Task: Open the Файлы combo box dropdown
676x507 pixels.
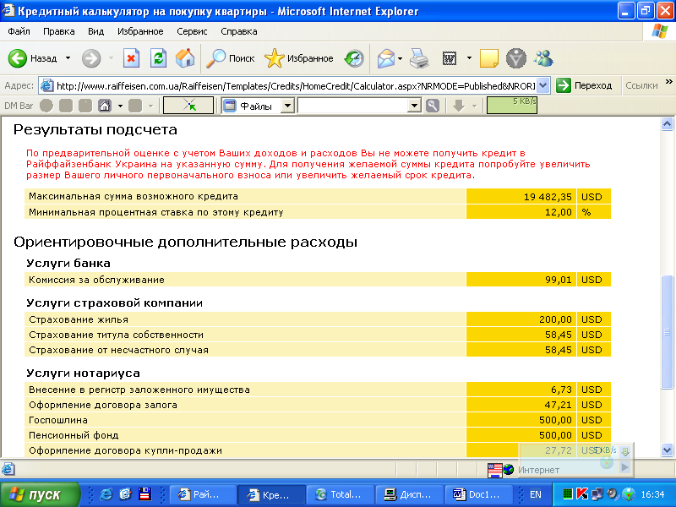Action: coord(287,106)
